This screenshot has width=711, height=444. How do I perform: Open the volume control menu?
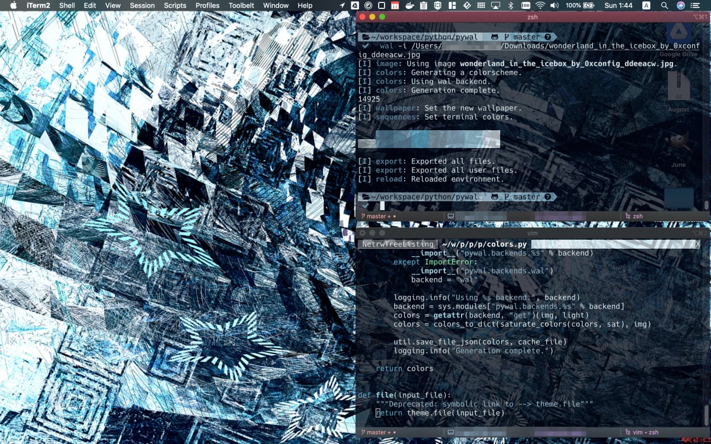[555, 5]
